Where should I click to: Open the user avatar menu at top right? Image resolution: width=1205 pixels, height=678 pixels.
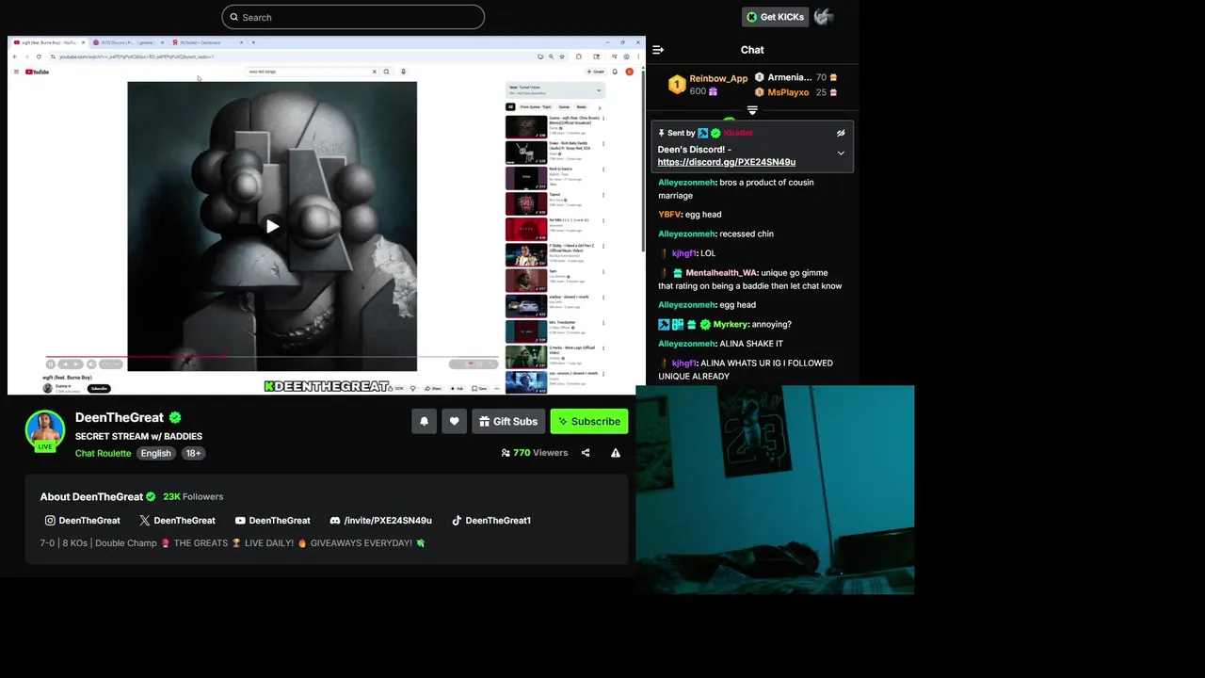click(x=824, y=17)
